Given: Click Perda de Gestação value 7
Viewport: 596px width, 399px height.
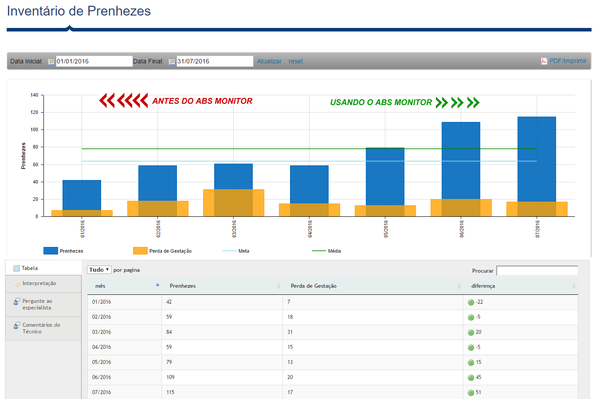Looking at the screenshot, I should coord(289,302).
